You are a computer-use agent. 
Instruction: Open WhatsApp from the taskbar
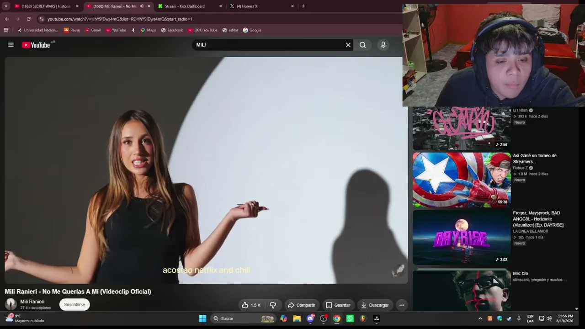pyautogui.click(x=350, y=318)
